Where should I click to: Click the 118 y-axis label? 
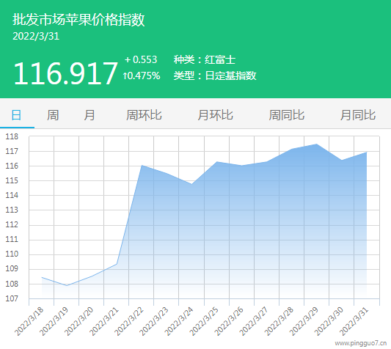(12, 136)
